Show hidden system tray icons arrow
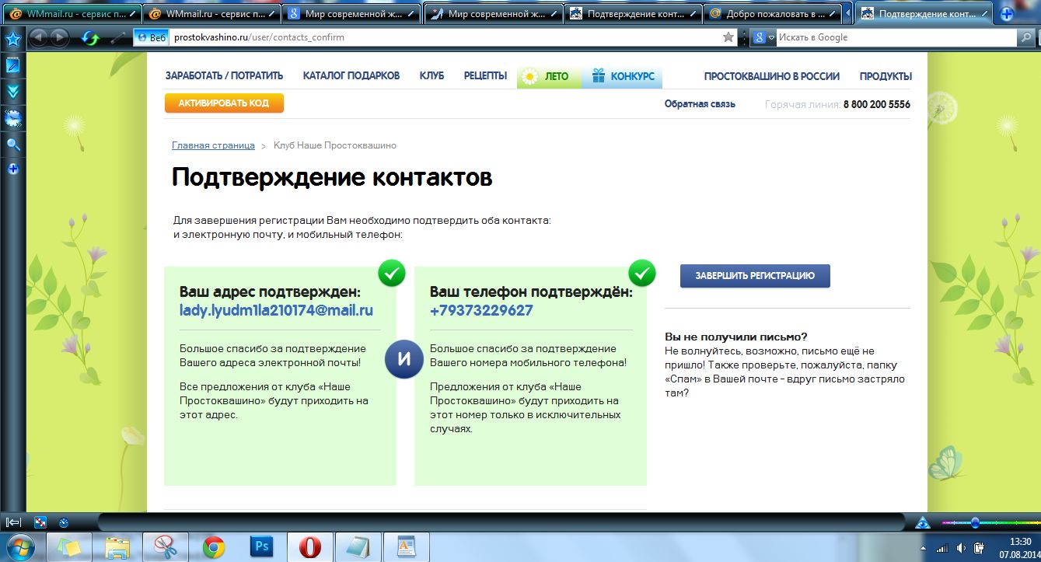The image size is (1041, 562). point(922,548)
